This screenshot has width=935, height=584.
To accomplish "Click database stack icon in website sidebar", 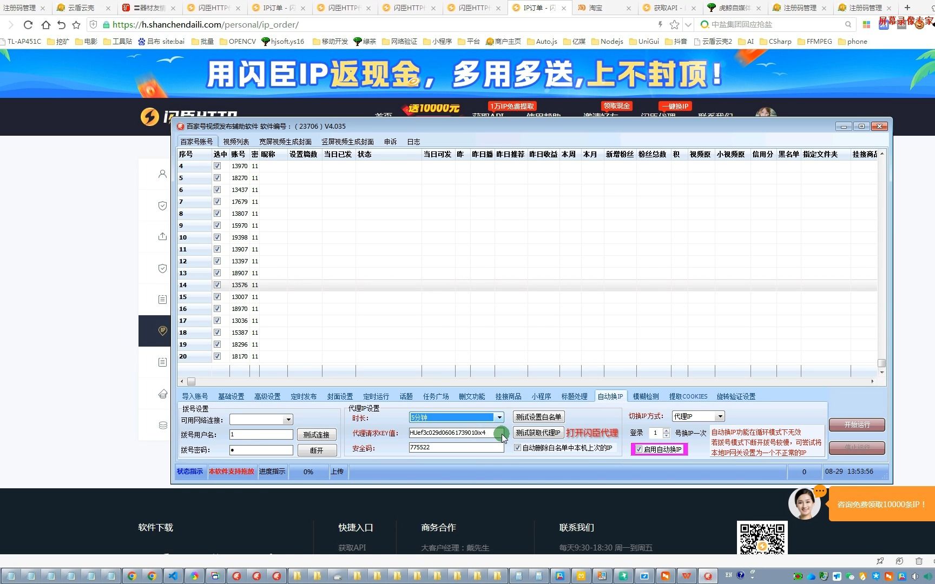I will [x=162, y=425].
